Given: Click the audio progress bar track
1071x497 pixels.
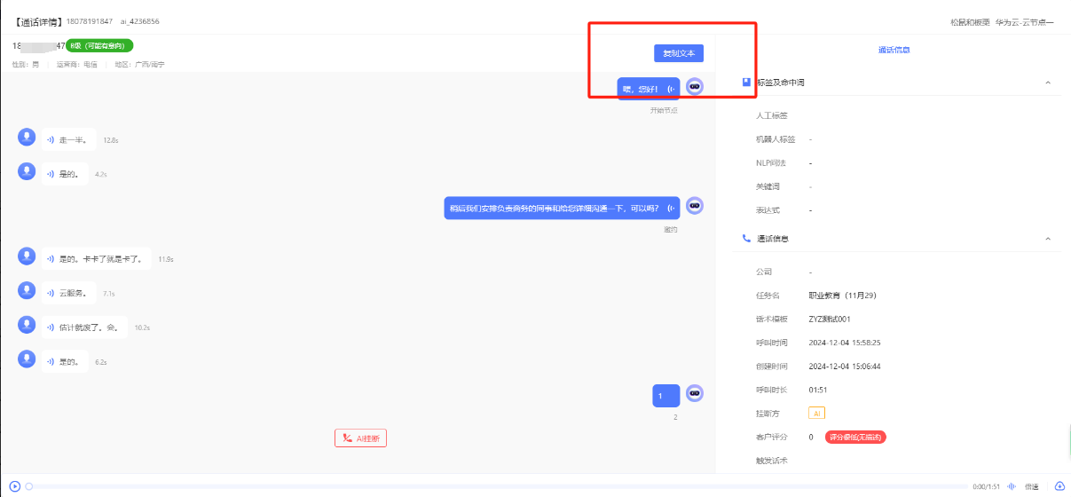Looking at the screenshot, I should tap(497, 486).
